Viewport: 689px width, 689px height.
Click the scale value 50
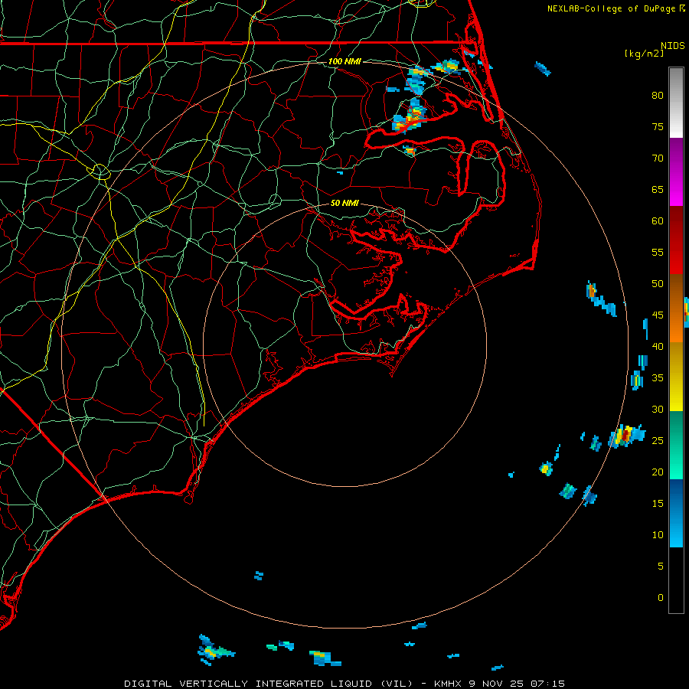pos(658,283)
